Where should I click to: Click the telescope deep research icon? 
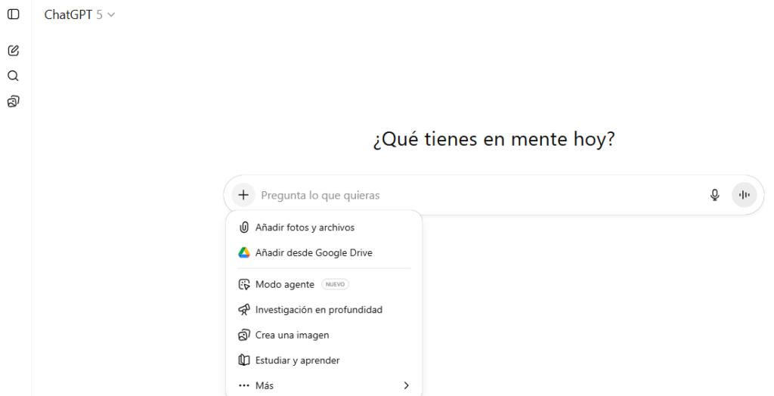coord(244,310)
